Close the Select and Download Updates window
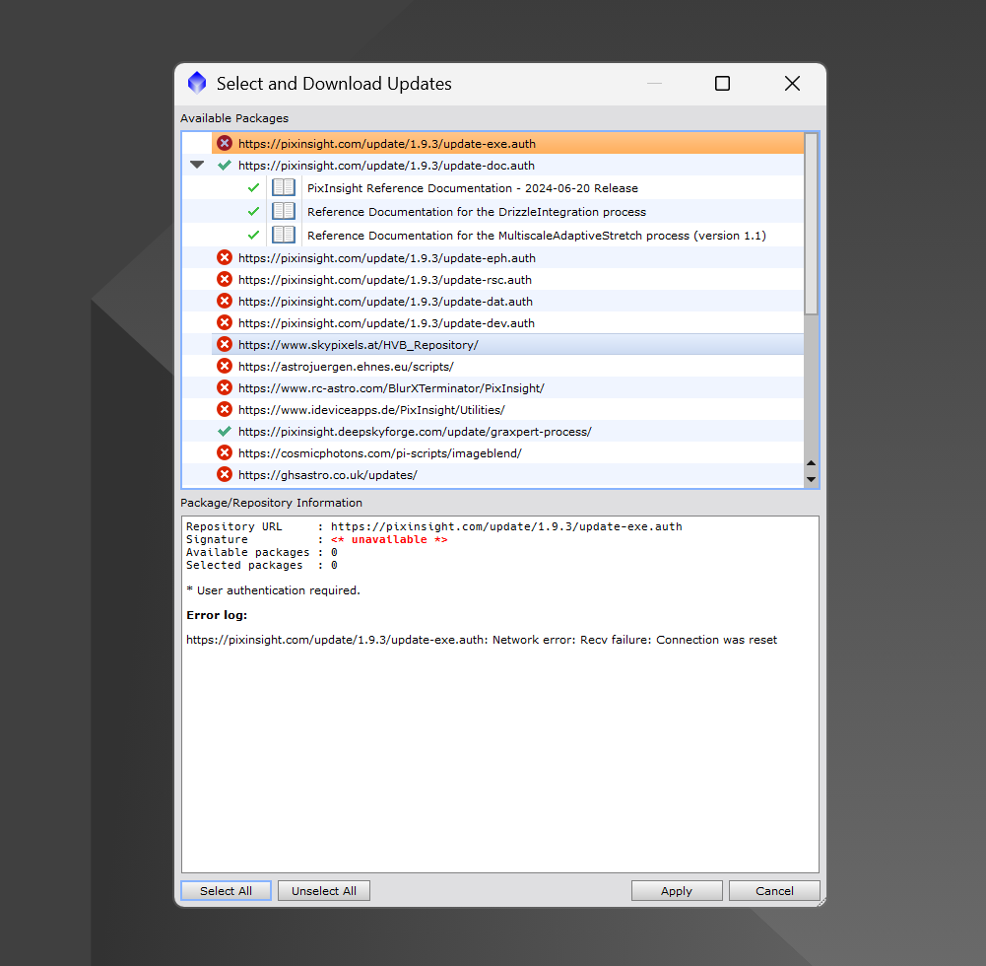 click(792, 83)
